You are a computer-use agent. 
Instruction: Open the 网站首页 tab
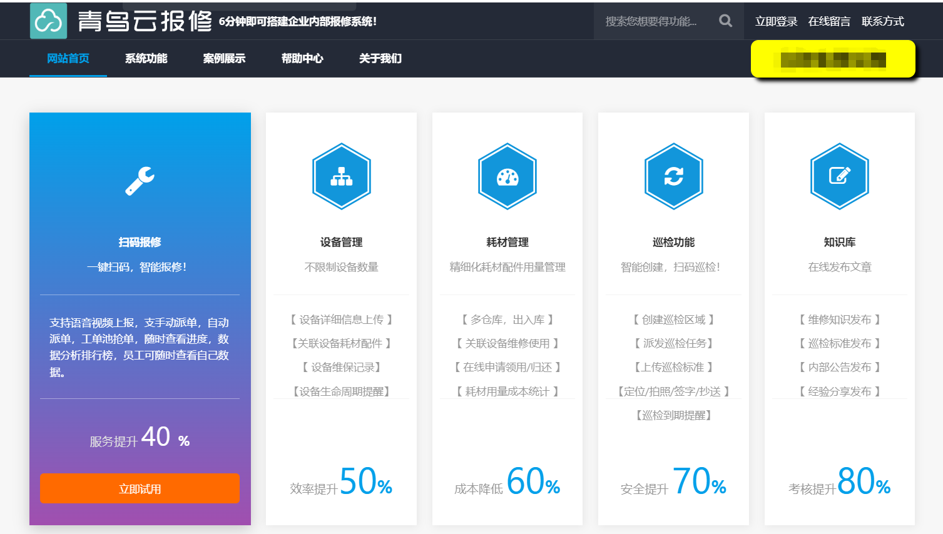68,59
